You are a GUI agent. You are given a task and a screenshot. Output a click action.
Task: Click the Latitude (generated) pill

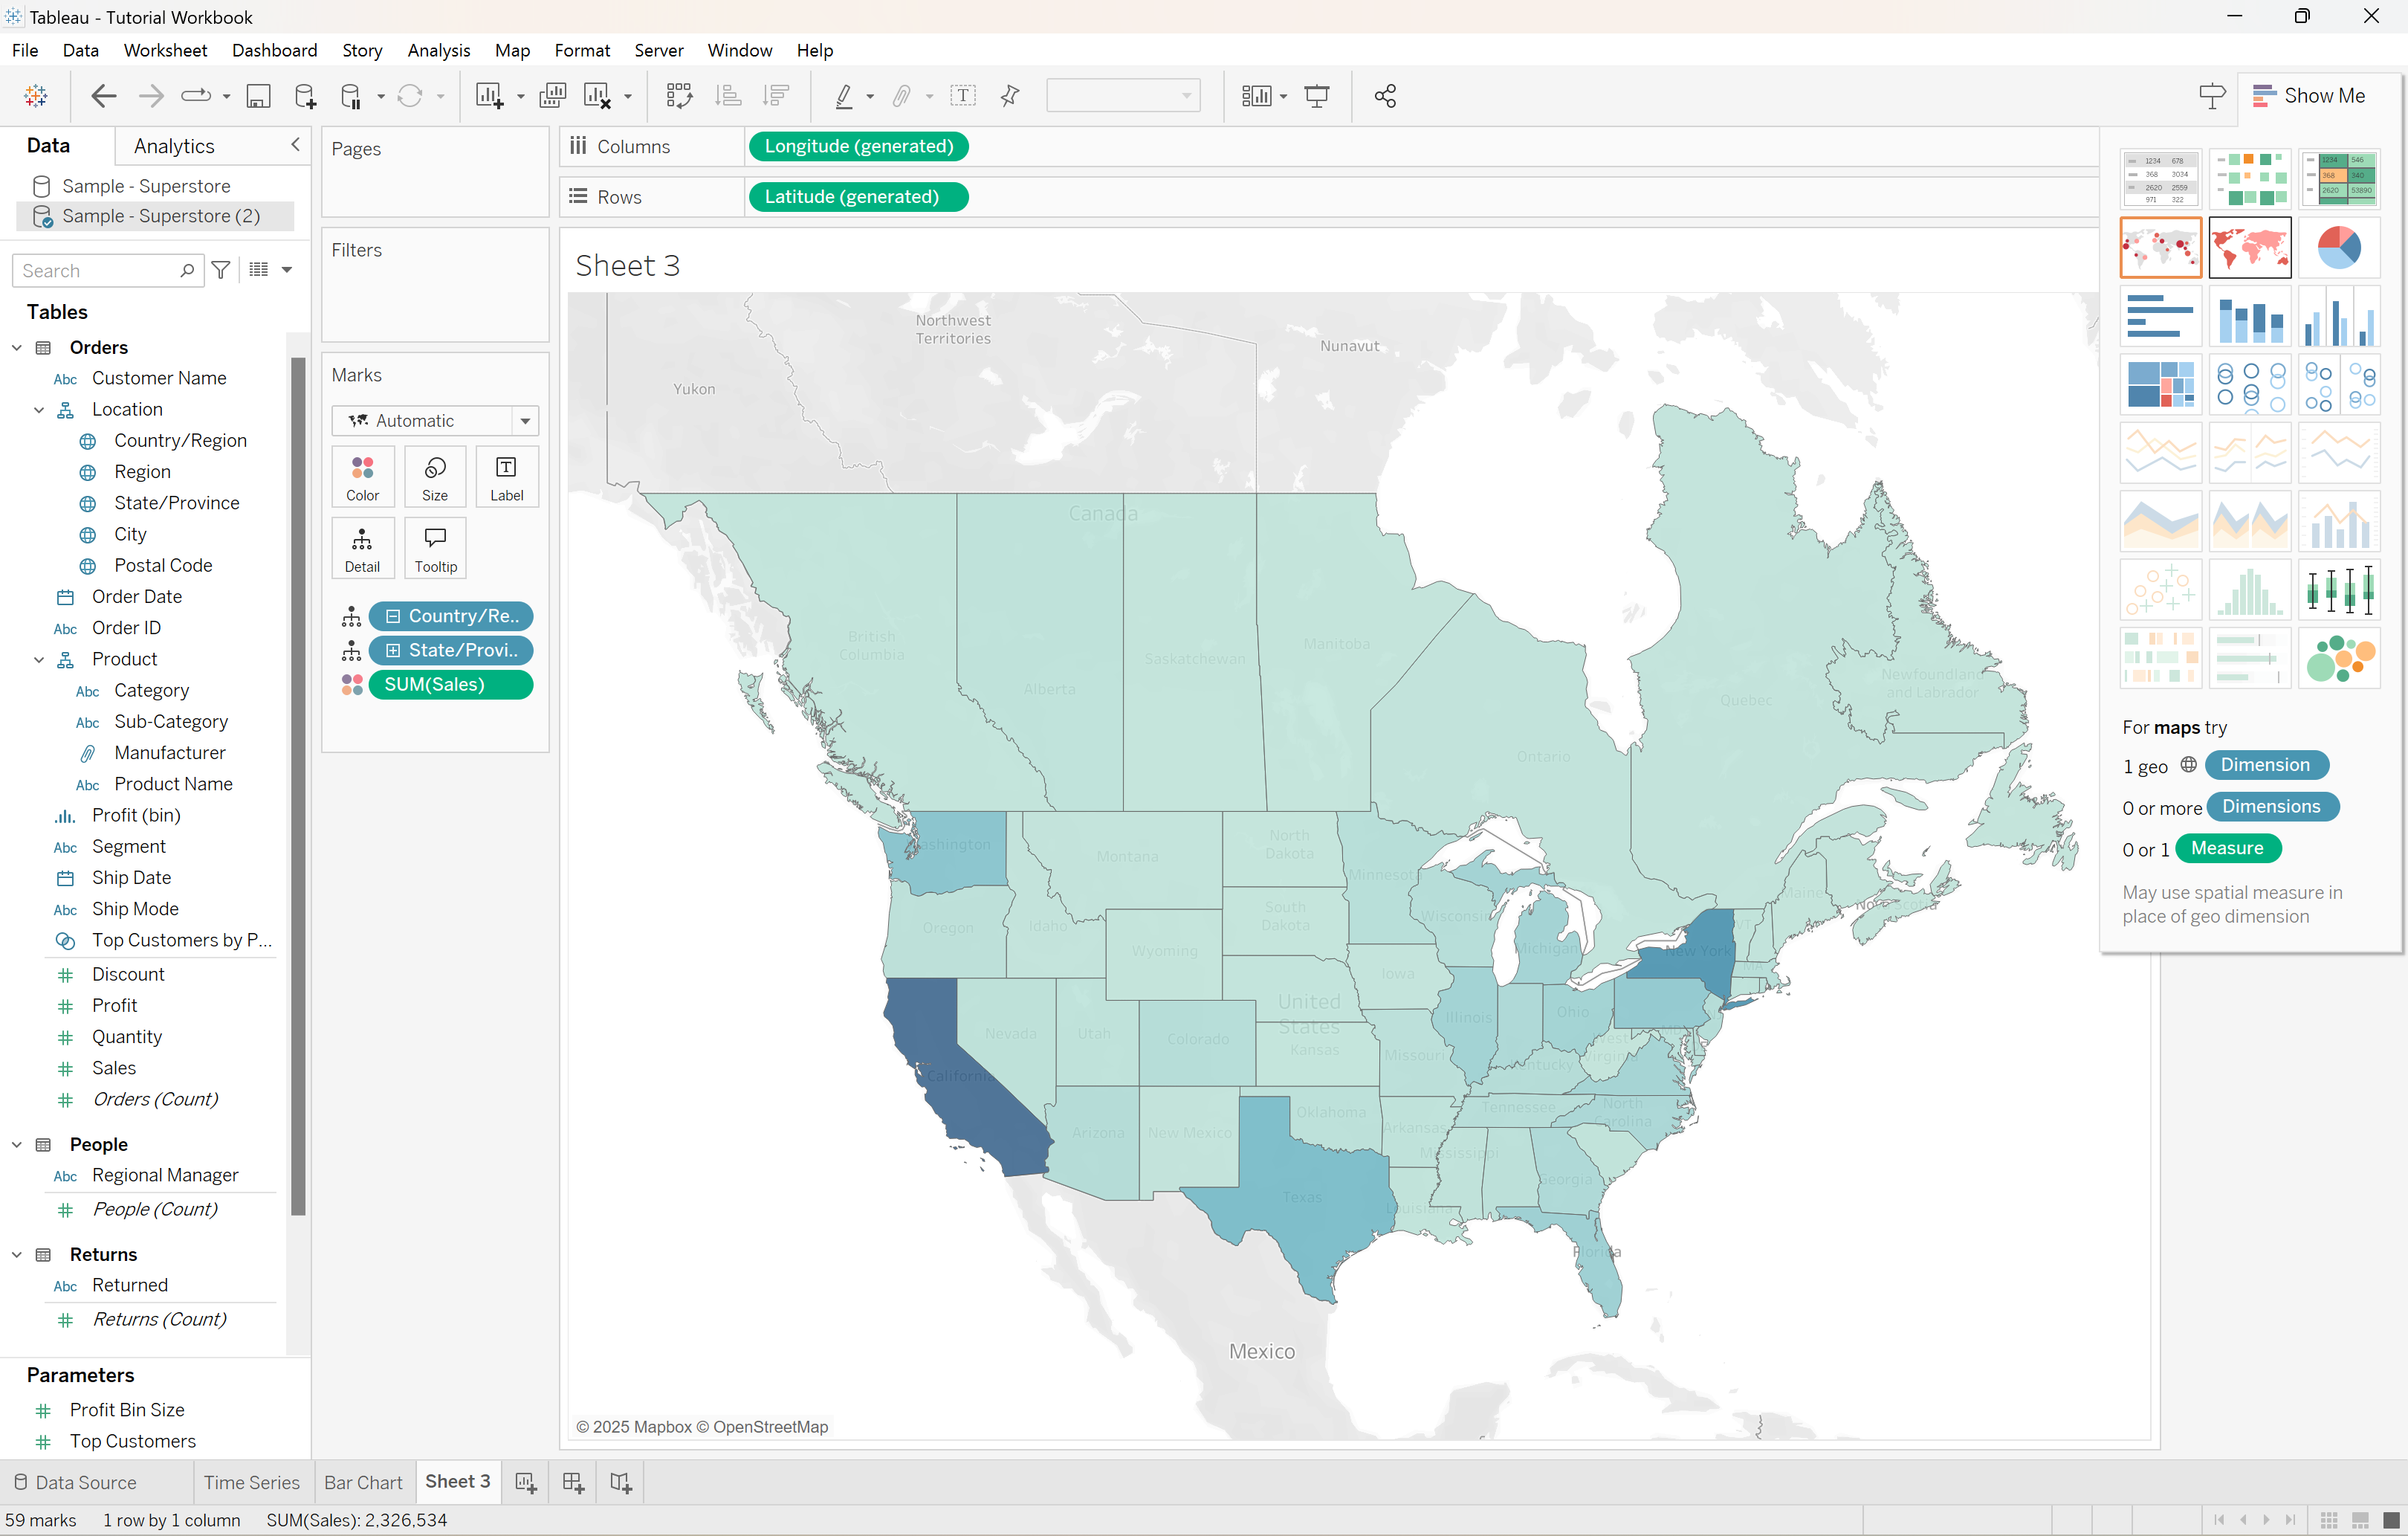coord(858,197)
